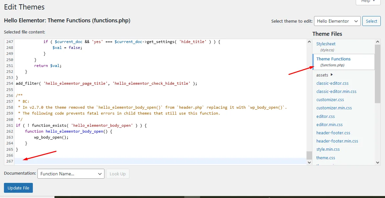Click the Theme Files scroll up arrow
The width and height of the screenshot is (385, 198).
378,41
